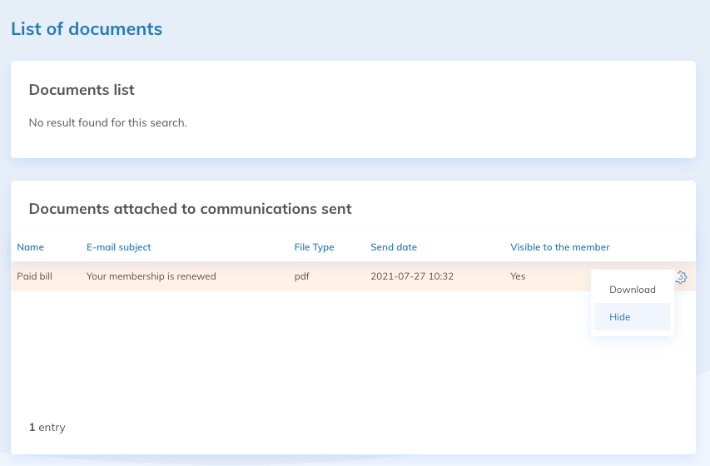Click 'Your membership is renewed' subject cell

click(151, 276)
